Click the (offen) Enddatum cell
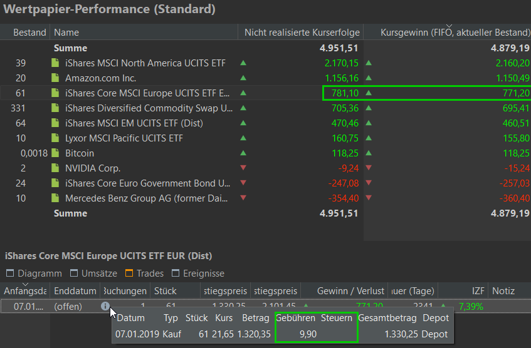531x348 pixels. [68, 307]
